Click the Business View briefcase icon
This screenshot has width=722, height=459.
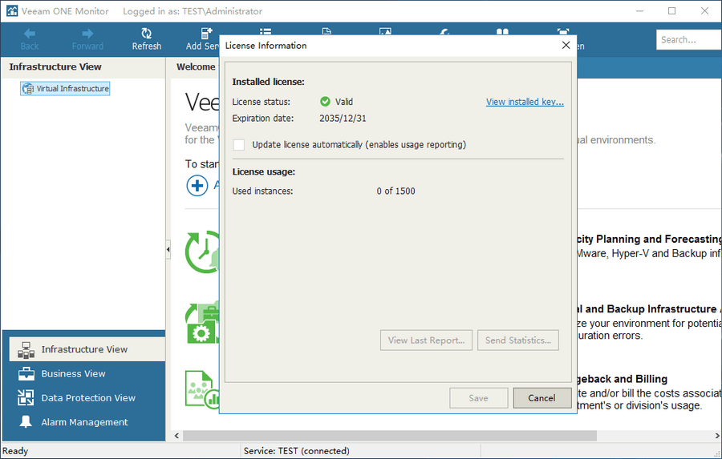(x=26, y=373)
